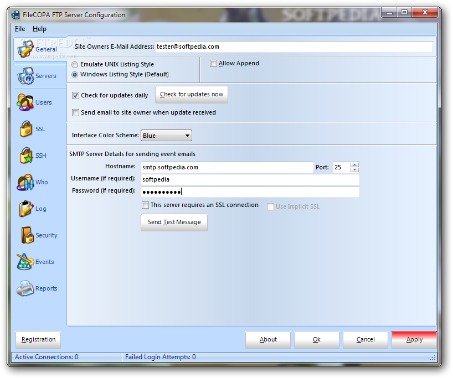Open the General settings icon
The image size is (453, 378).
[x=25, y=49]
